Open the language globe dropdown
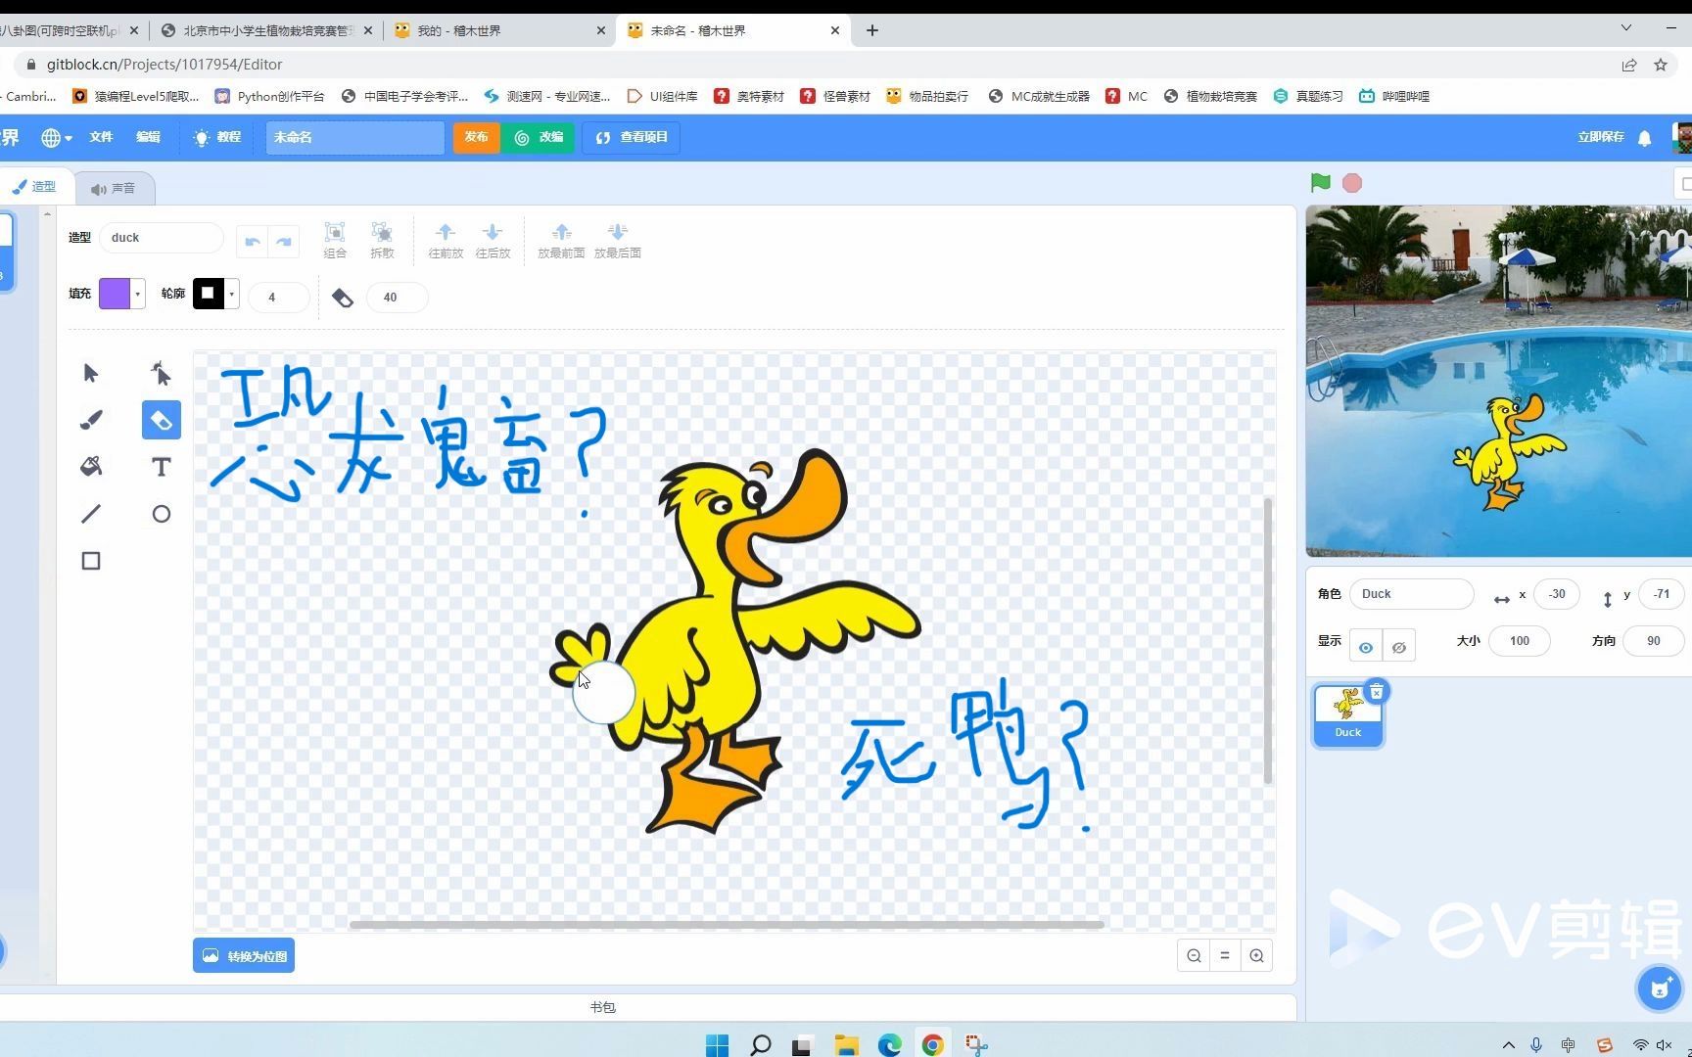 [x=57, y=138]
